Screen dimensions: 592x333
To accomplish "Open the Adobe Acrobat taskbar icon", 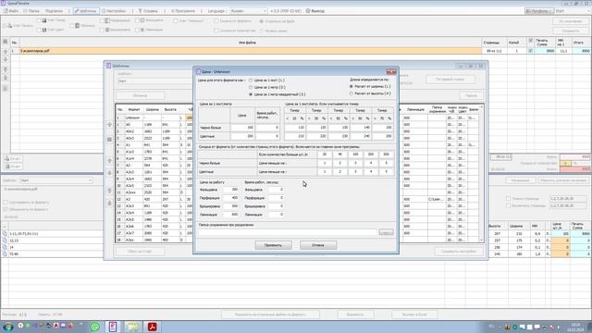I will pyautogui.click(x=152, y=327).
